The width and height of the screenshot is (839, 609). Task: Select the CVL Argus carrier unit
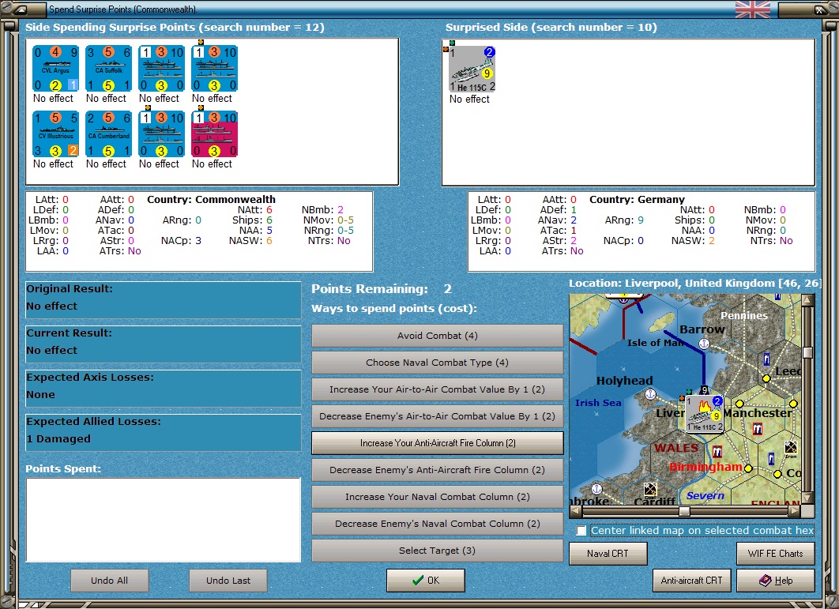(x=55, y=69)
